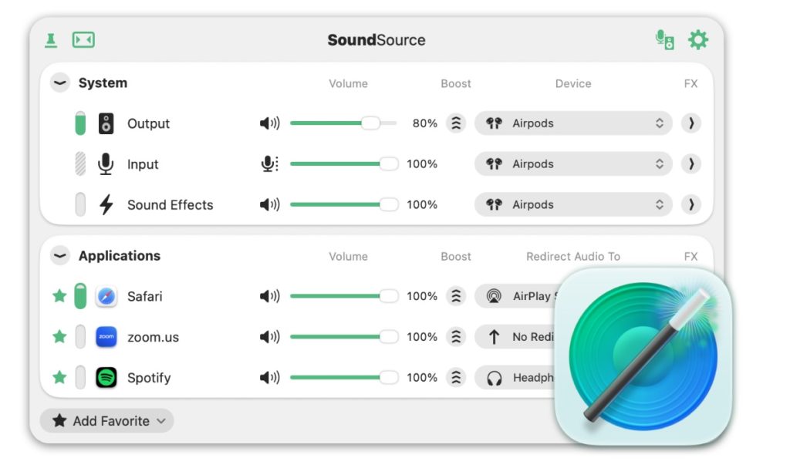Toggle the zoom.us indicator pill
The height and width of the screenshot is (475, 790).
click(80, 337)
